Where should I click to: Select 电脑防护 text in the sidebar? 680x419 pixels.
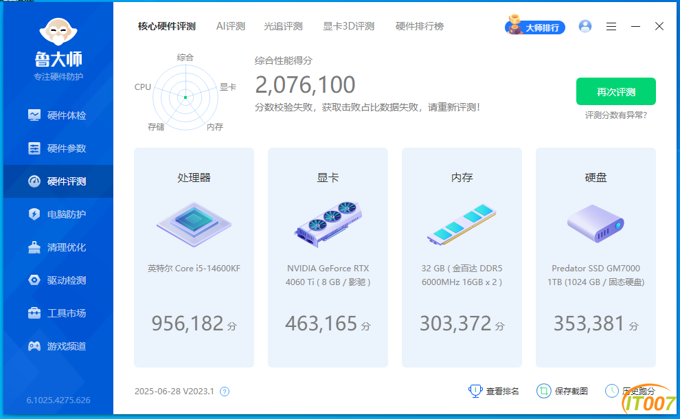tap(67, 214)
